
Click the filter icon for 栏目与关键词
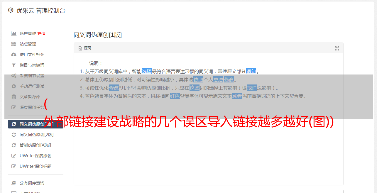tap(13, 65)
